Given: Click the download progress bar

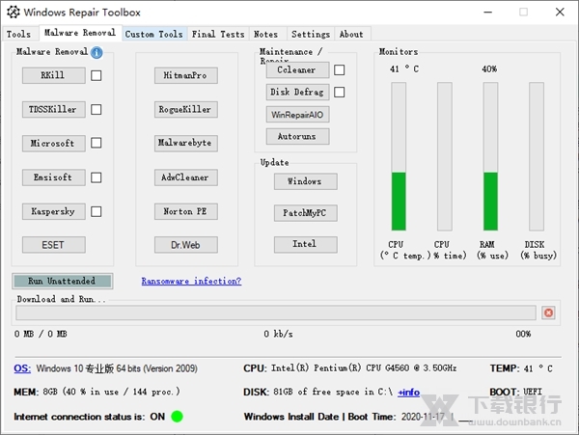Looking at the screenshot, I should coord(275,313).
